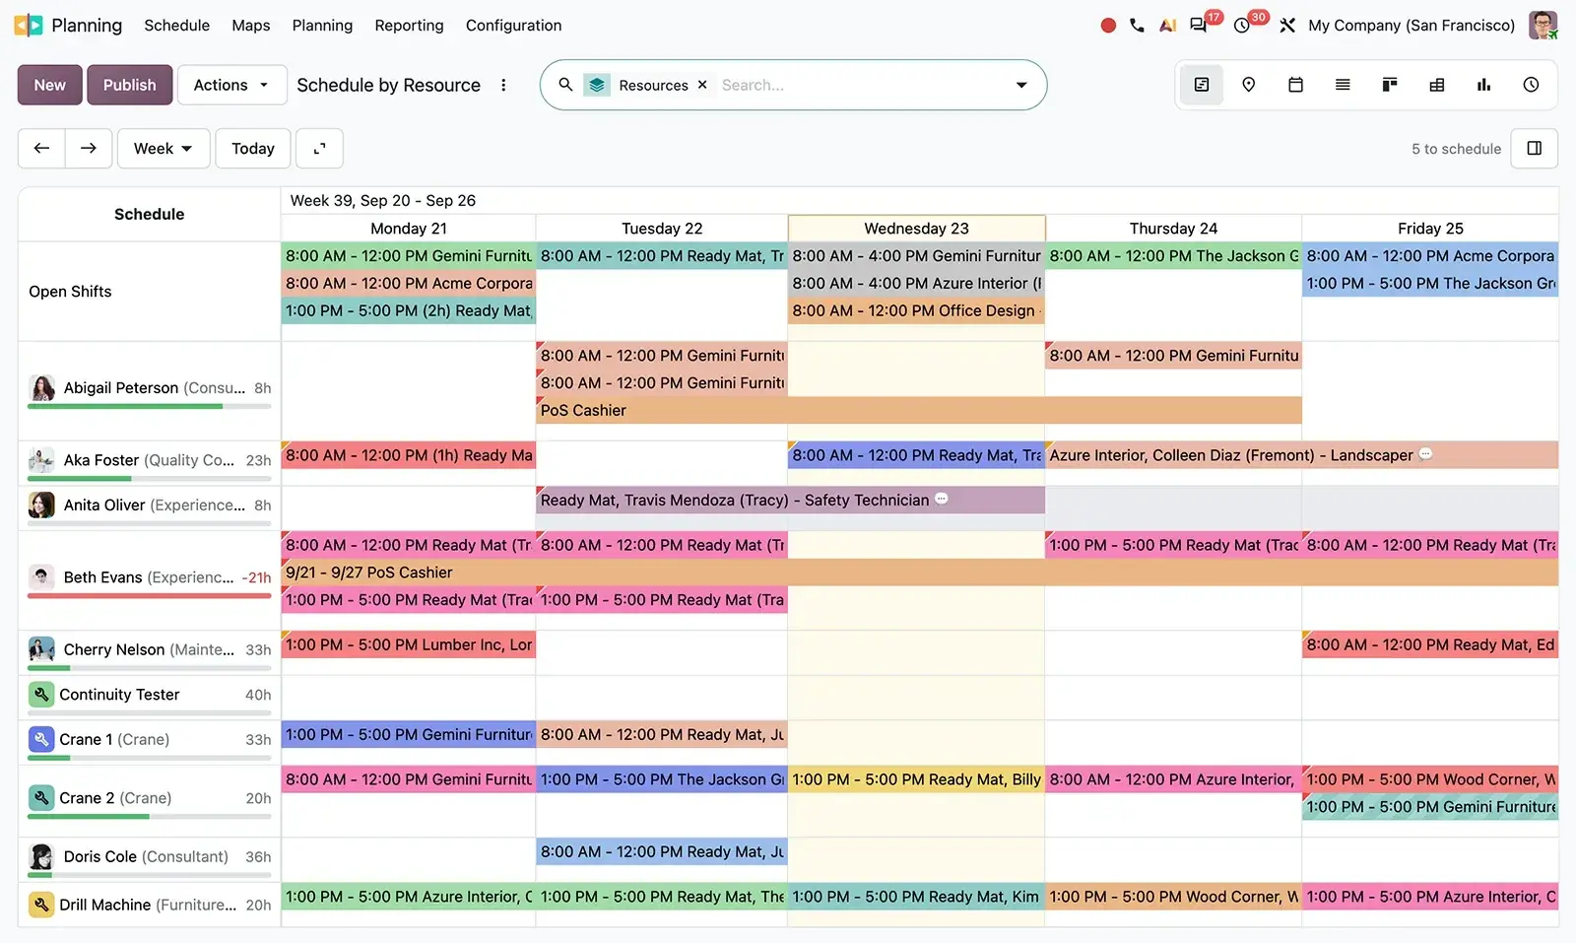Click the Publish button
This screenshot has height=943, width=1576.
coord(130,85)
